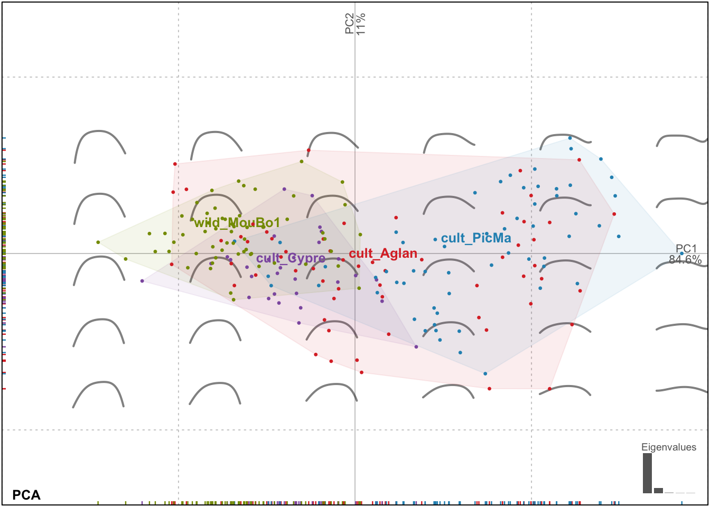
Task: Select the leftmost green wild_MouBo1 point
Action: pos(98,242)
